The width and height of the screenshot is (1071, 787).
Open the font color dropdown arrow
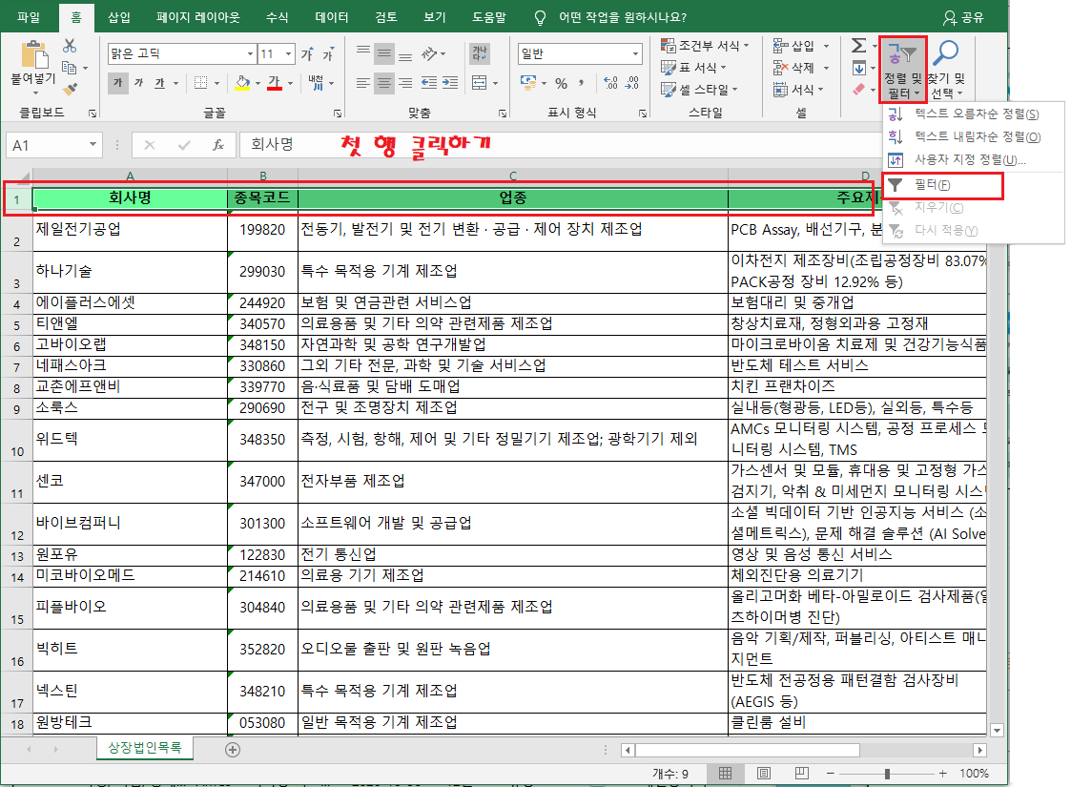click(x=290, y=83)
